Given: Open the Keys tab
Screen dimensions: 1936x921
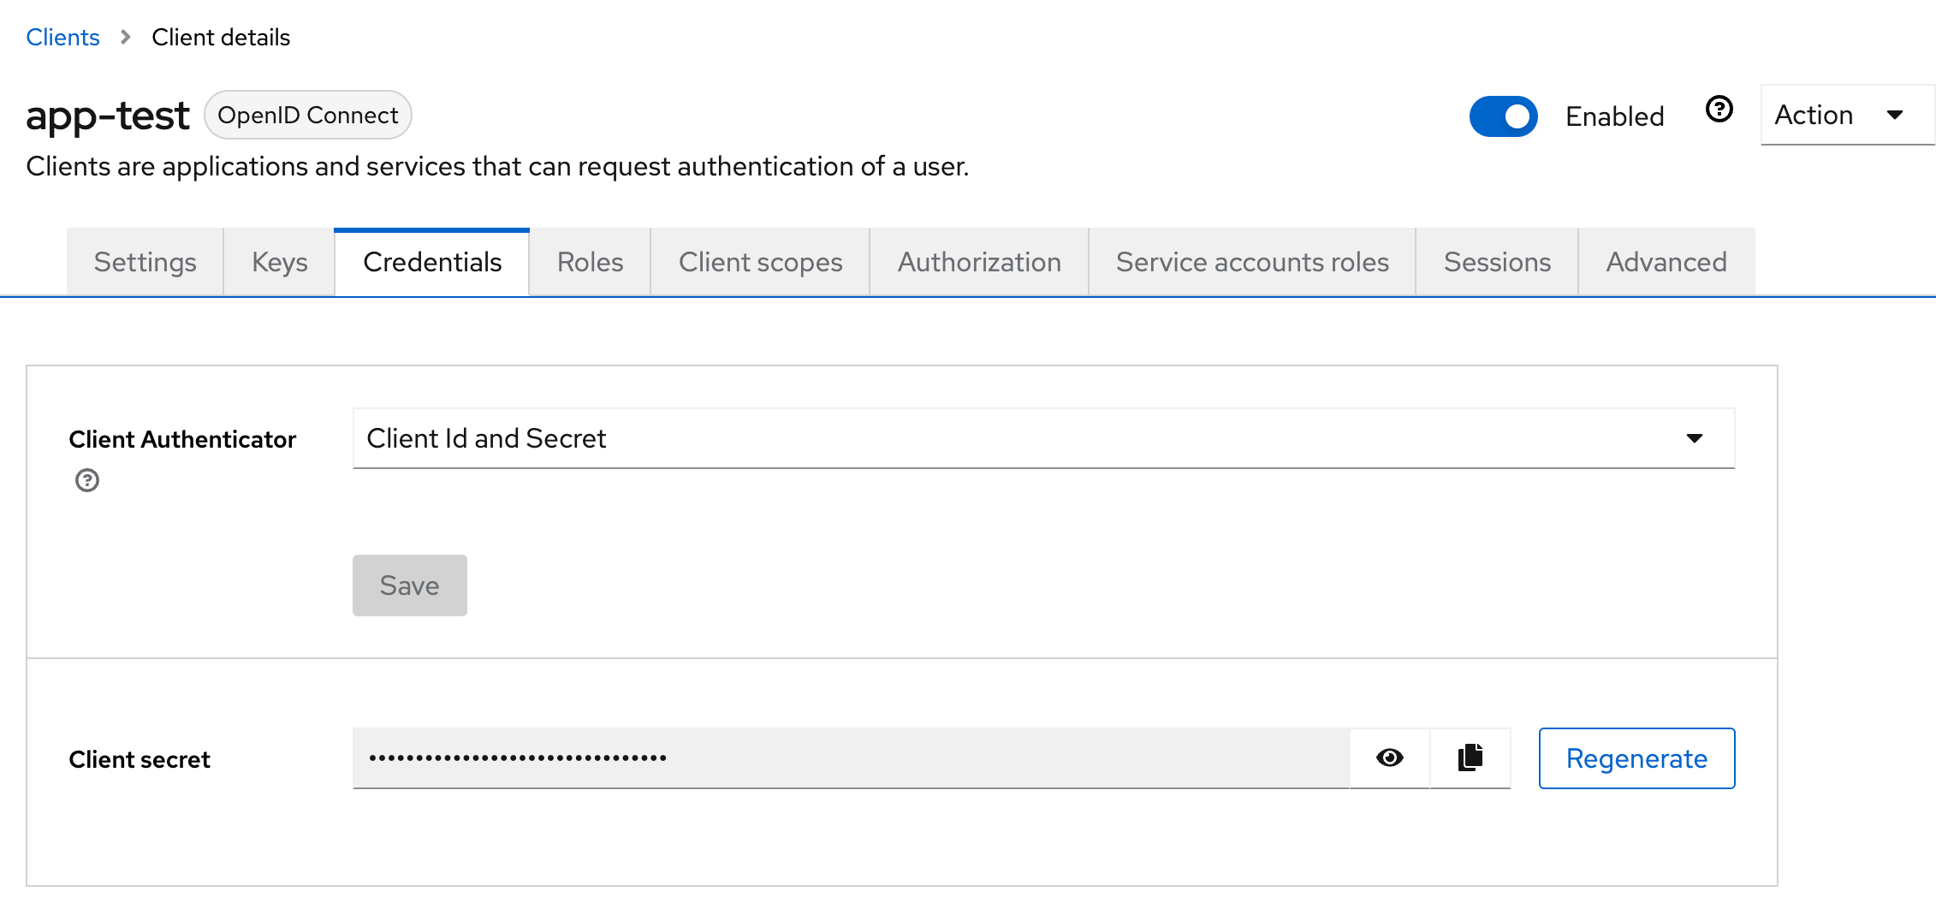Looking at the screenshot, I should (x=278, y=262).
